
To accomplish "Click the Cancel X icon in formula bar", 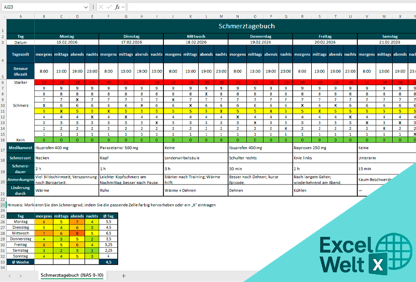I will coord(101,7).
